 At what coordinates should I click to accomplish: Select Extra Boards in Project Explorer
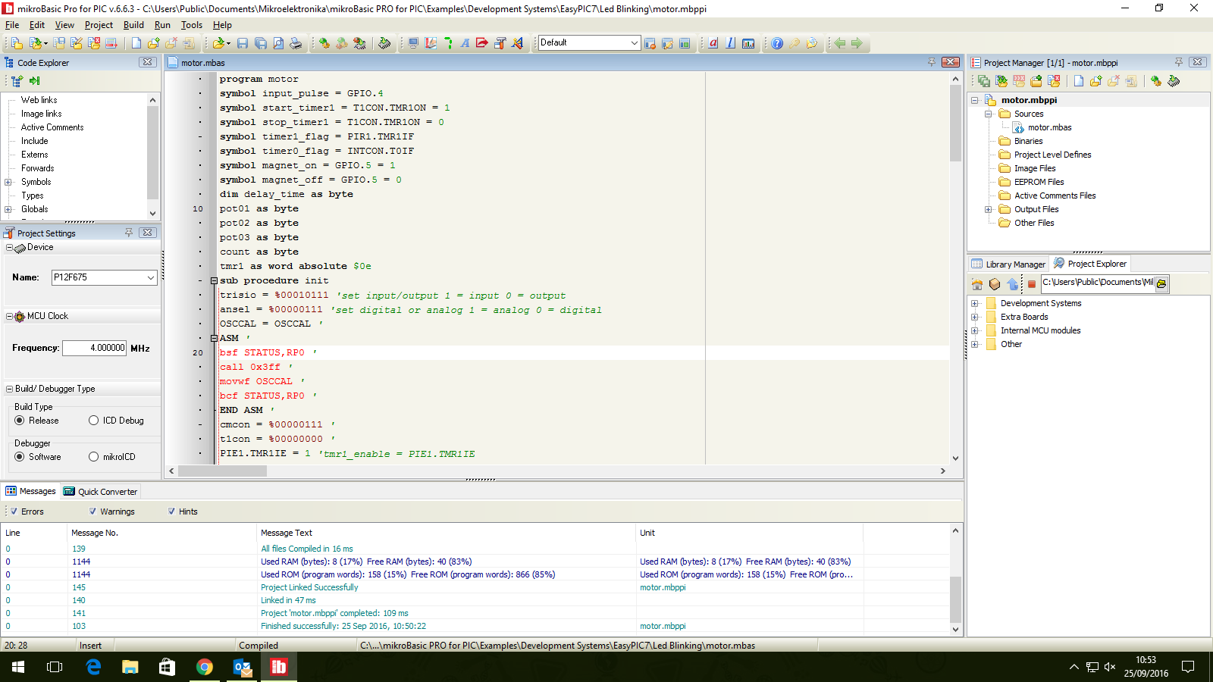click(x=1024, y=317)
